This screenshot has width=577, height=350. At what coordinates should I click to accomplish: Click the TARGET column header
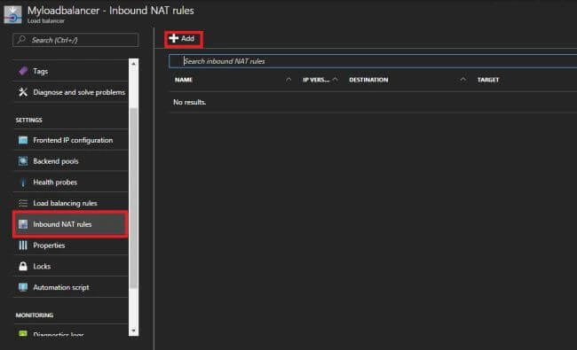click(488, 80)
